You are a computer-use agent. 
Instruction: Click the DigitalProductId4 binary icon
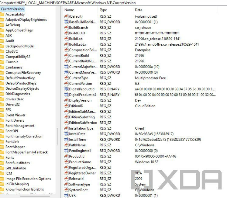(x=66, y=95)
